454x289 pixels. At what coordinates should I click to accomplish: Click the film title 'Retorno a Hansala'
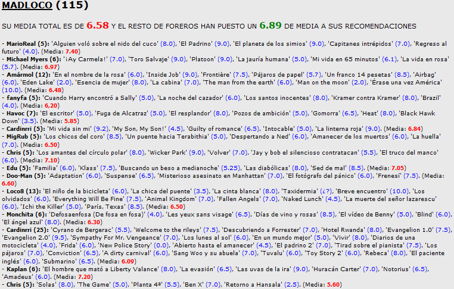(253, 284)
